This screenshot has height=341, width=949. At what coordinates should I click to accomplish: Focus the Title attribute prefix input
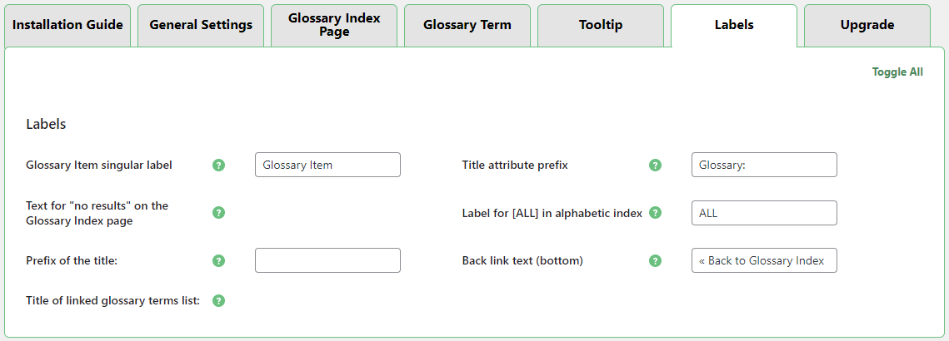click(x=764, y=165)
